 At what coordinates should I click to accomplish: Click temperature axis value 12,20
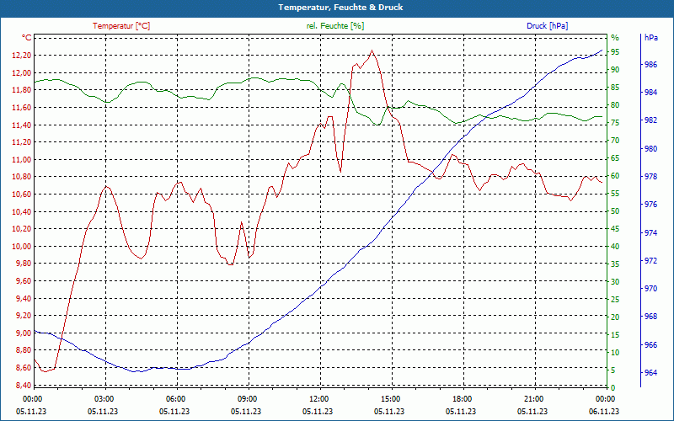point(24,56)
